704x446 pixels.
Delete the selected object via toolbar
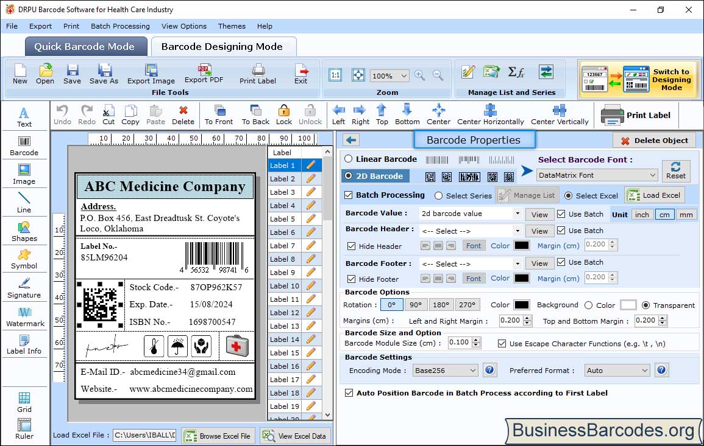pyautogui.click(x=183, y=115)
